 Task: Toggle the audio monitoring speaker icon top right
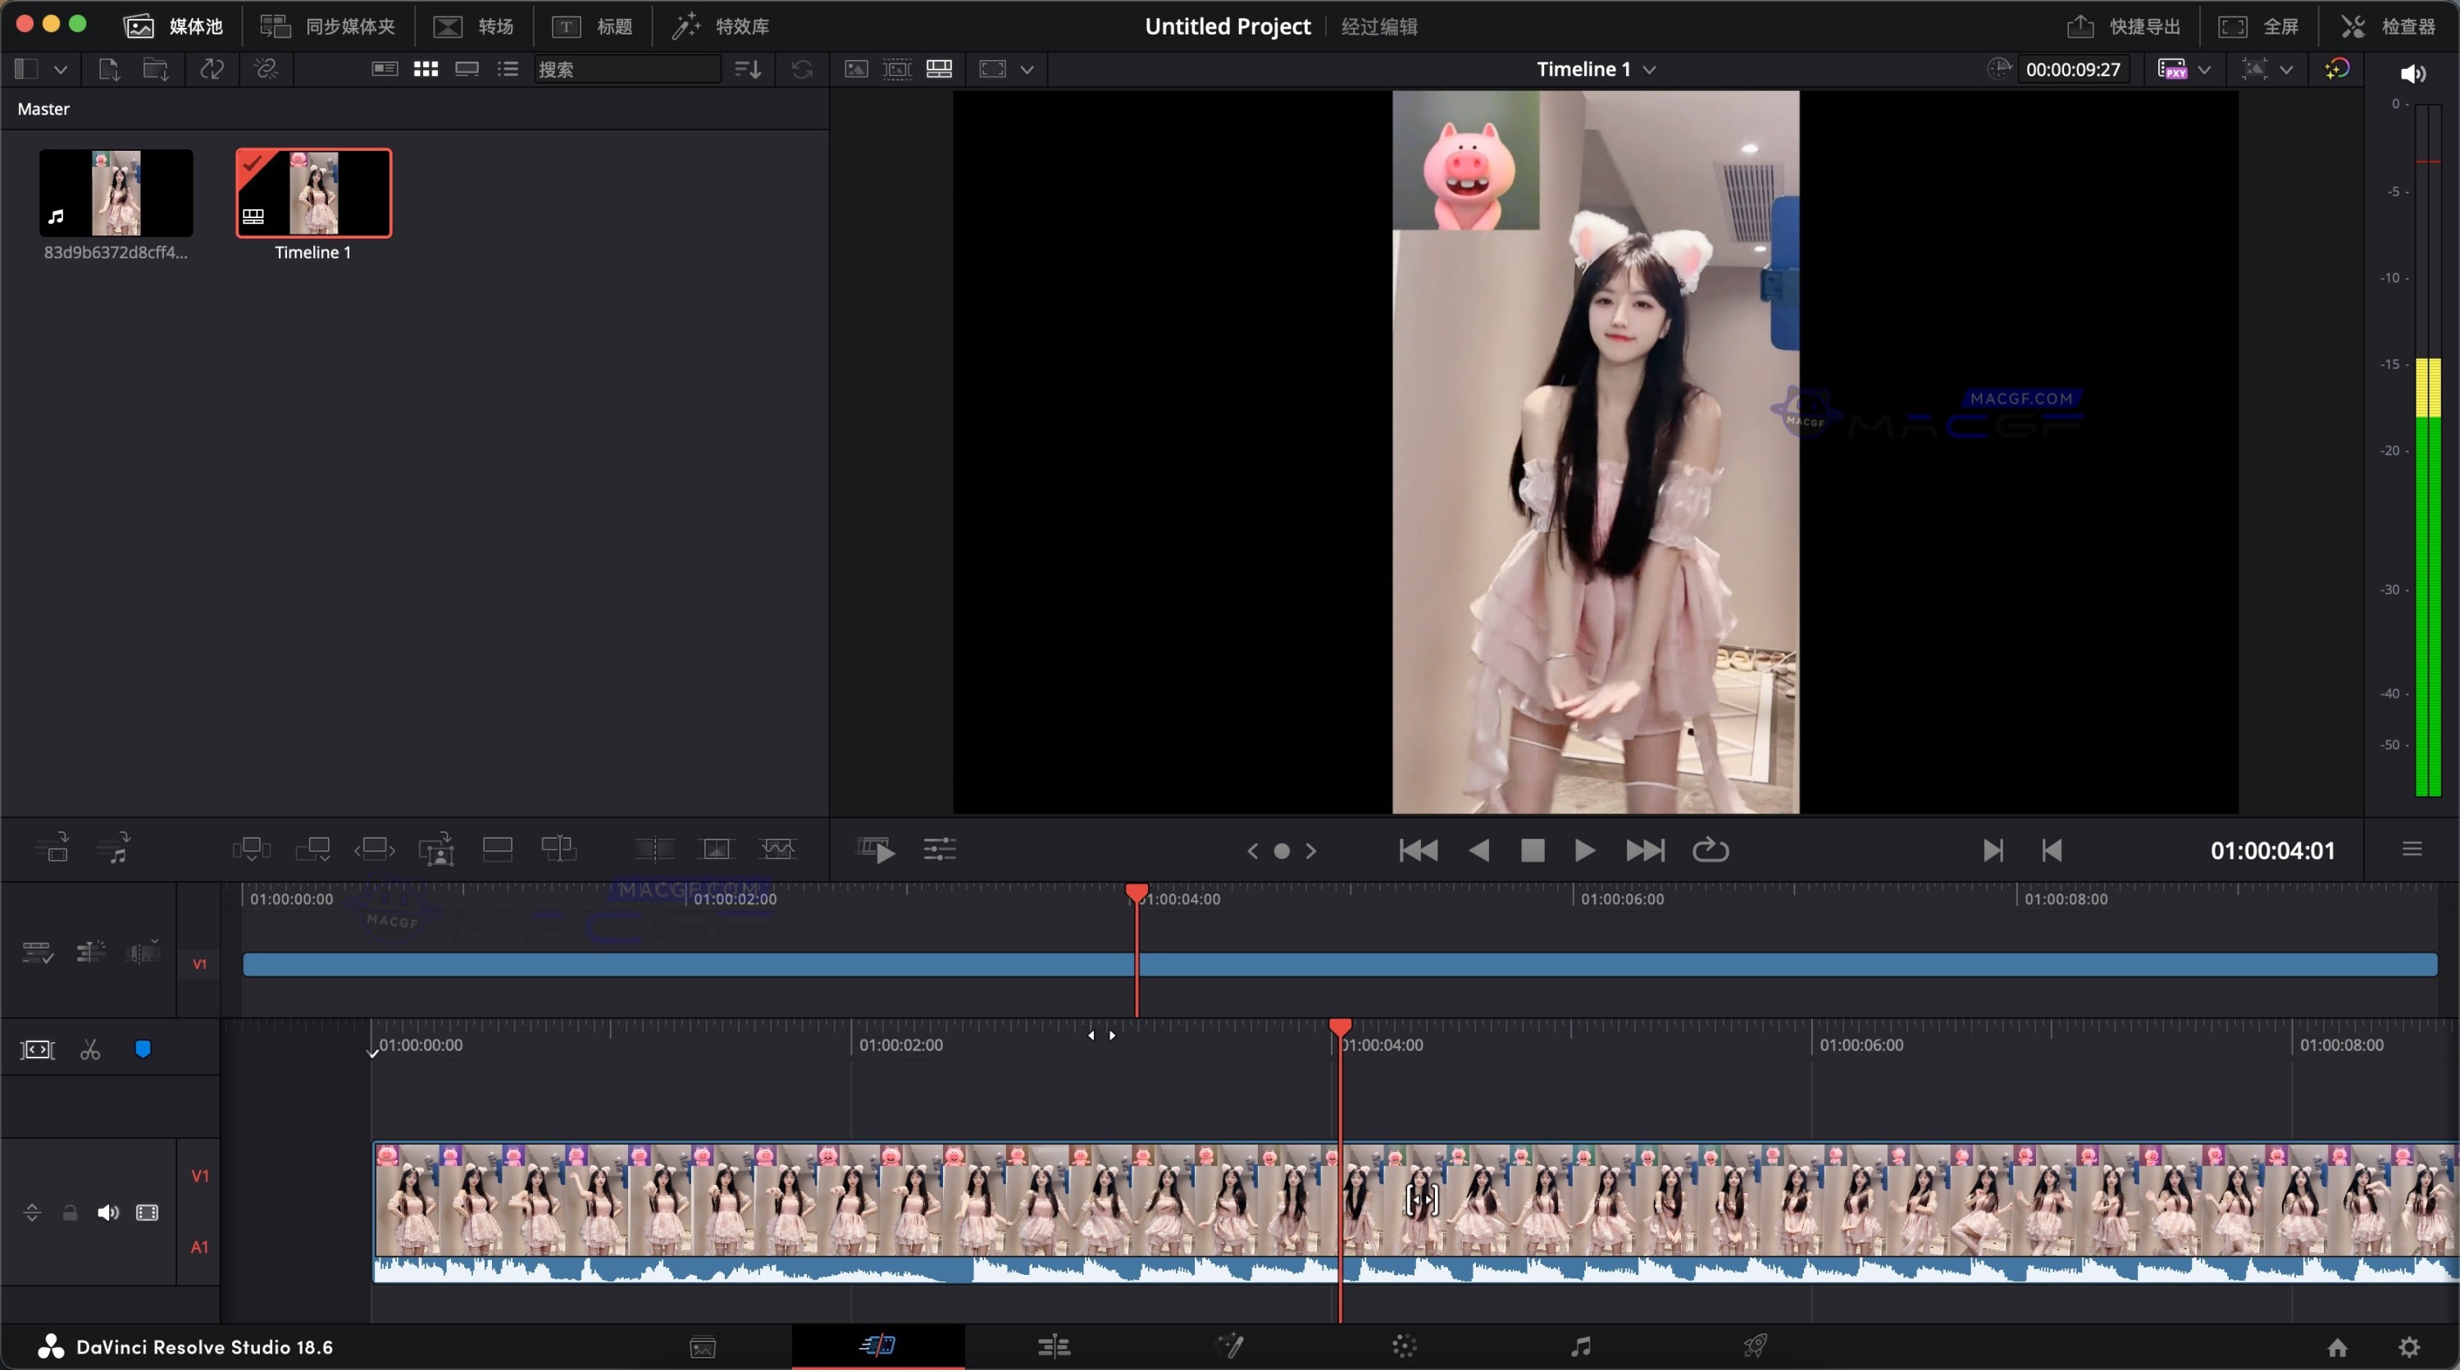(2415, 74)
